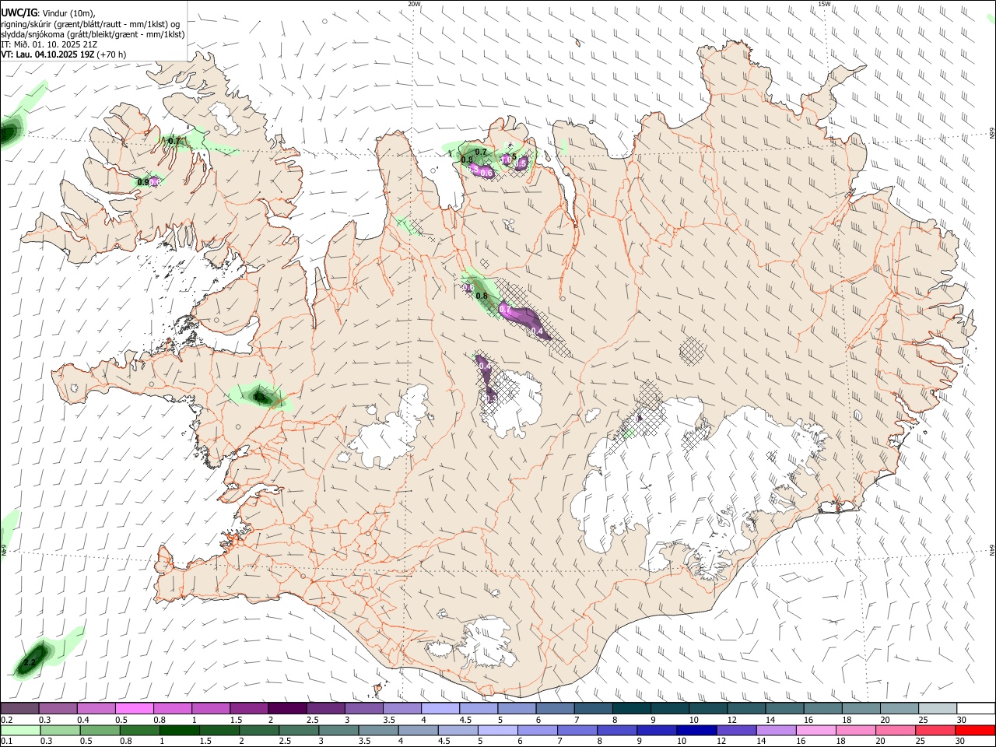Click the '0.9' value in the Westfjords

[x=142, y=182]
